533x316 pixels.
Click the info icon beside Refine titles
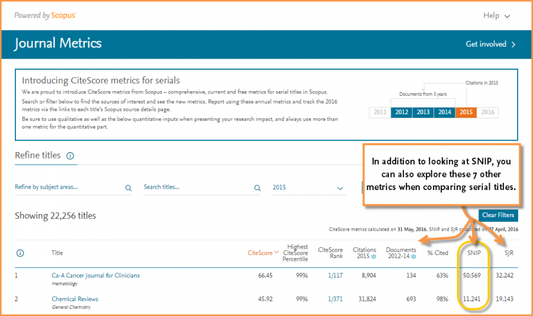pyautogui.click(x=70, y=156)
